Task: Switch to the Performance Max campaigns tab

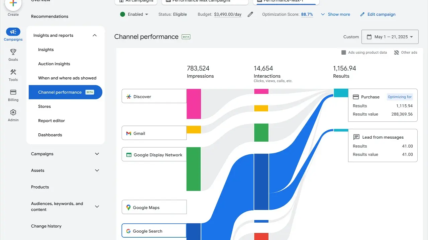Action: tap(205, 1)
